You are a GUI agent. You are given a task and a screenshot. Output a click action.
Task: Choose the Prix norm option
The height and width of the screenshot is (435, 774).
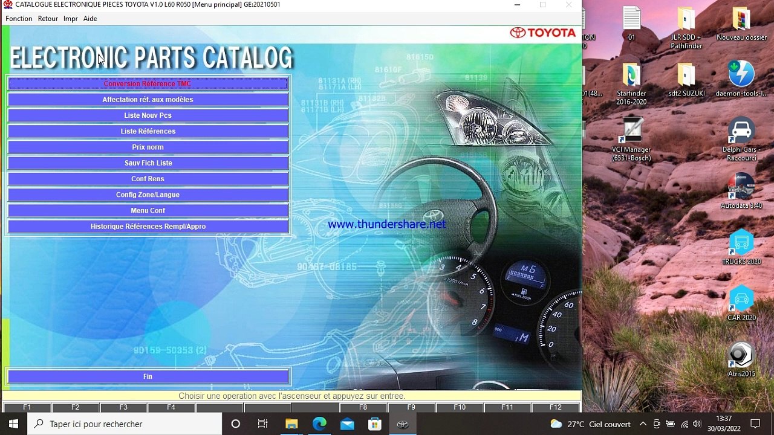(148, 147)
